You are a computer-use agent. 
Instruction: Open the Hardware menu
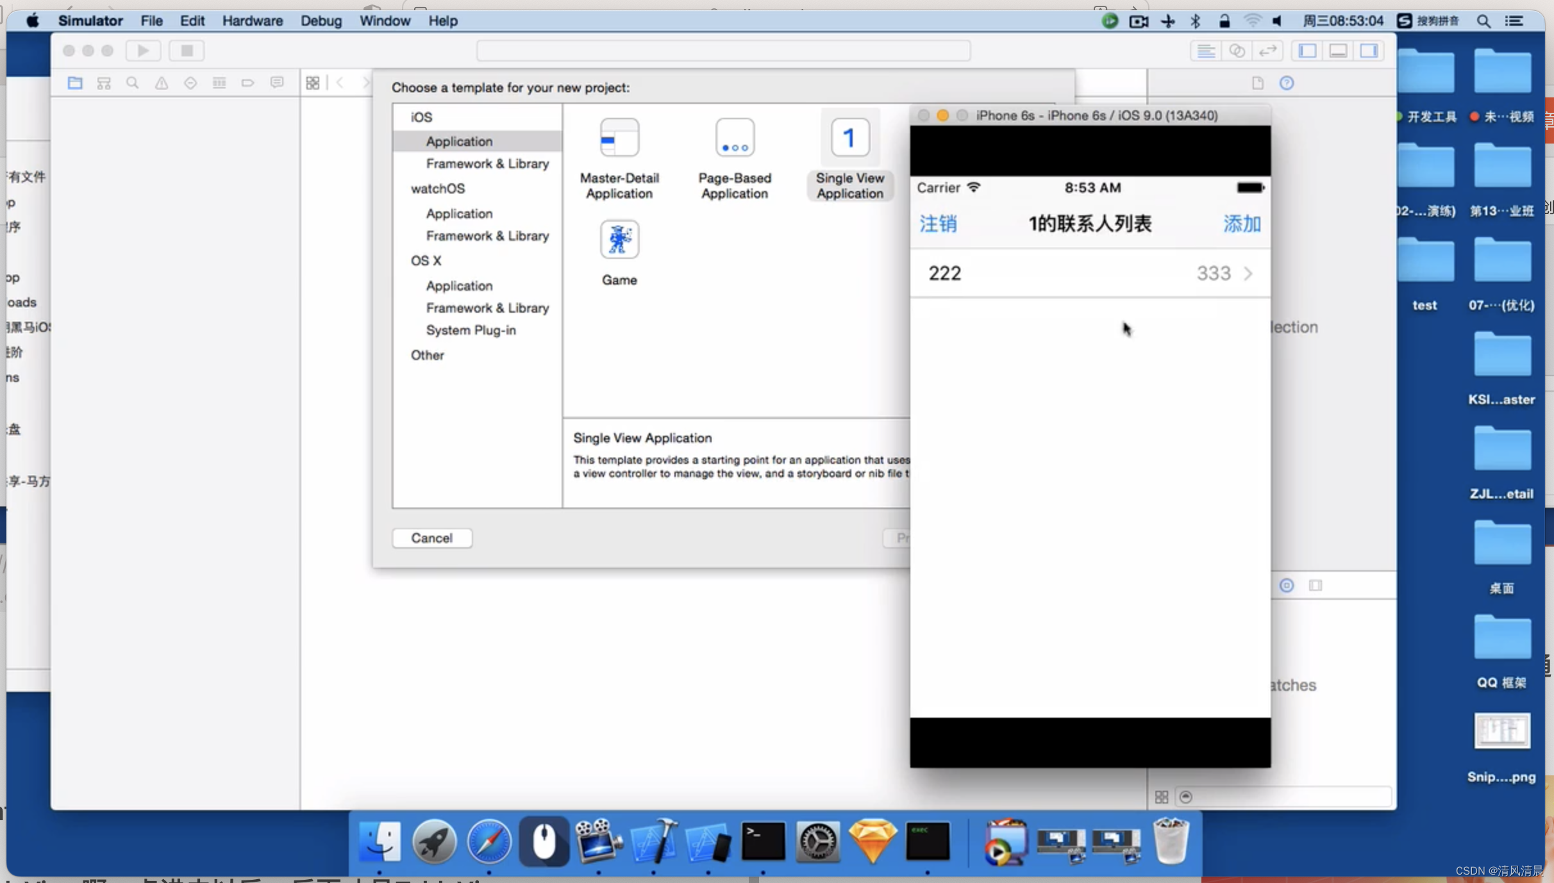click(253, 21)
